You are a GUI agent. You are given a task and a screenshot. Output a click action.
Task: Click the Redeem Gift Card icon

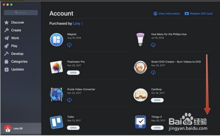(186, 14)
